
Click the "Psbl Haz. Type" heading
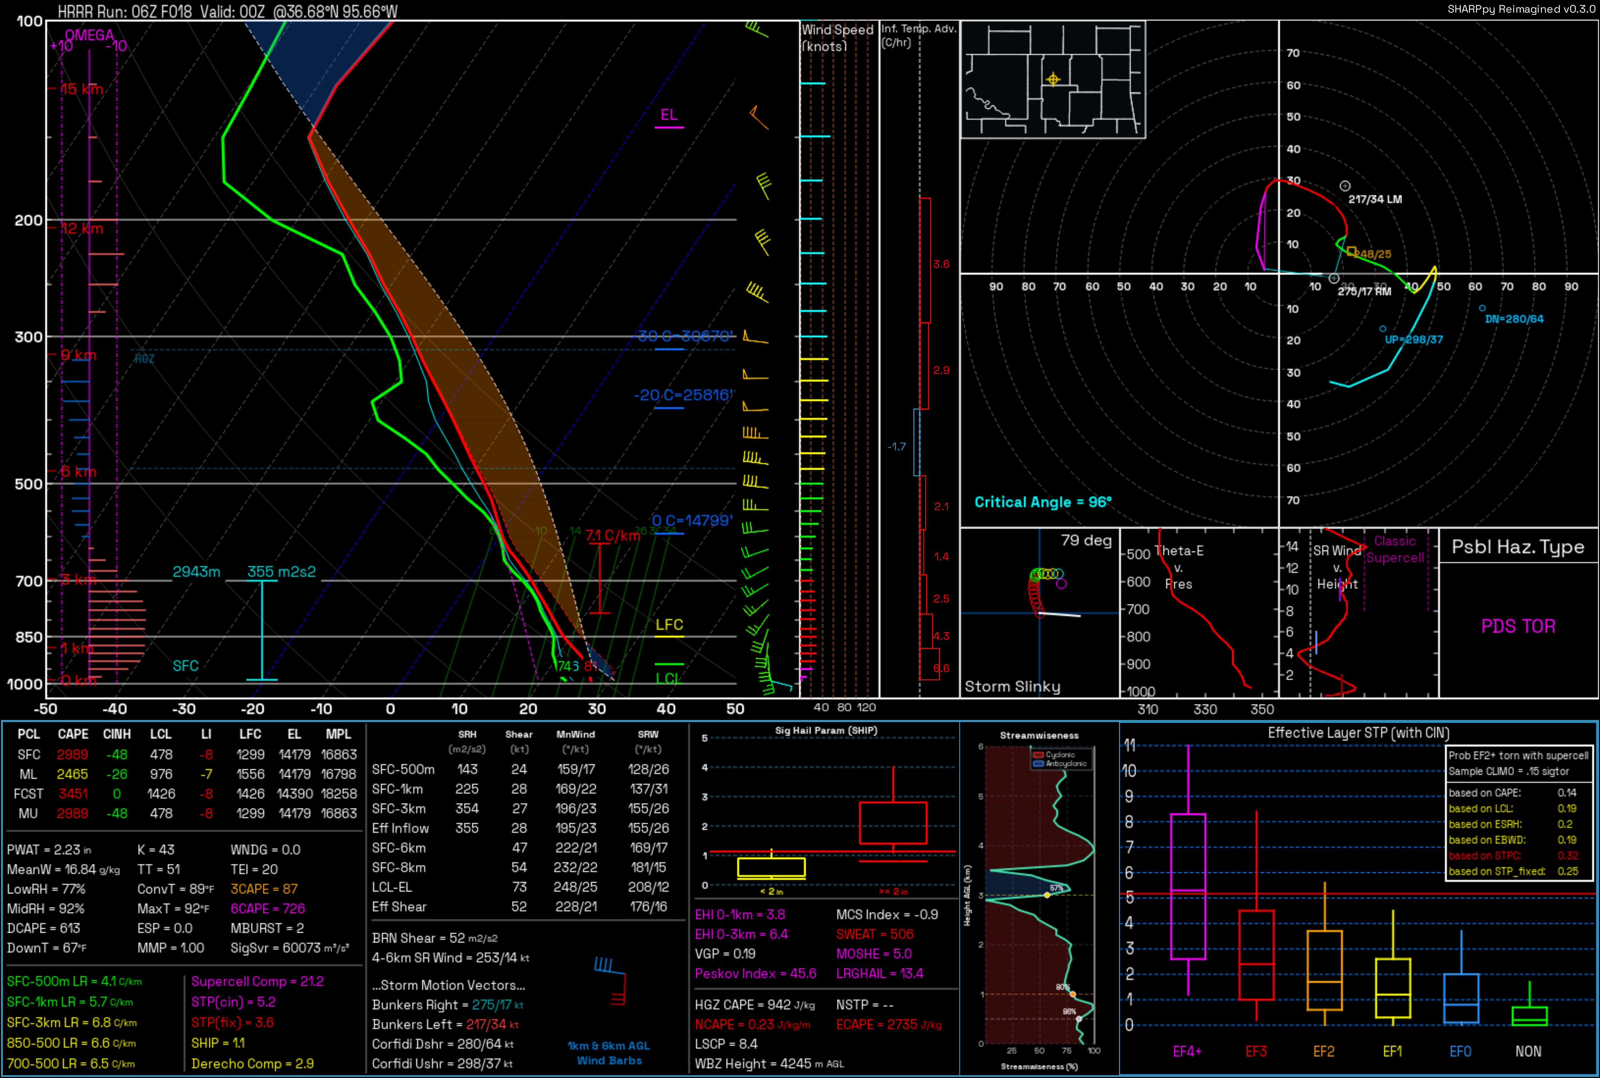click(x=1518, y=547)
